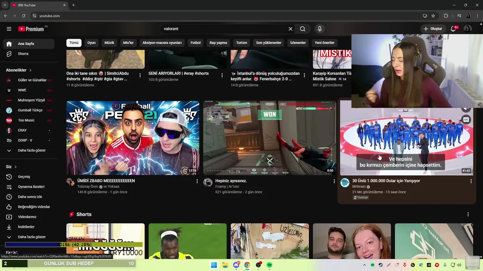Open the new Chrome tab button
483x271 pixels.
(x=73, y=5)
